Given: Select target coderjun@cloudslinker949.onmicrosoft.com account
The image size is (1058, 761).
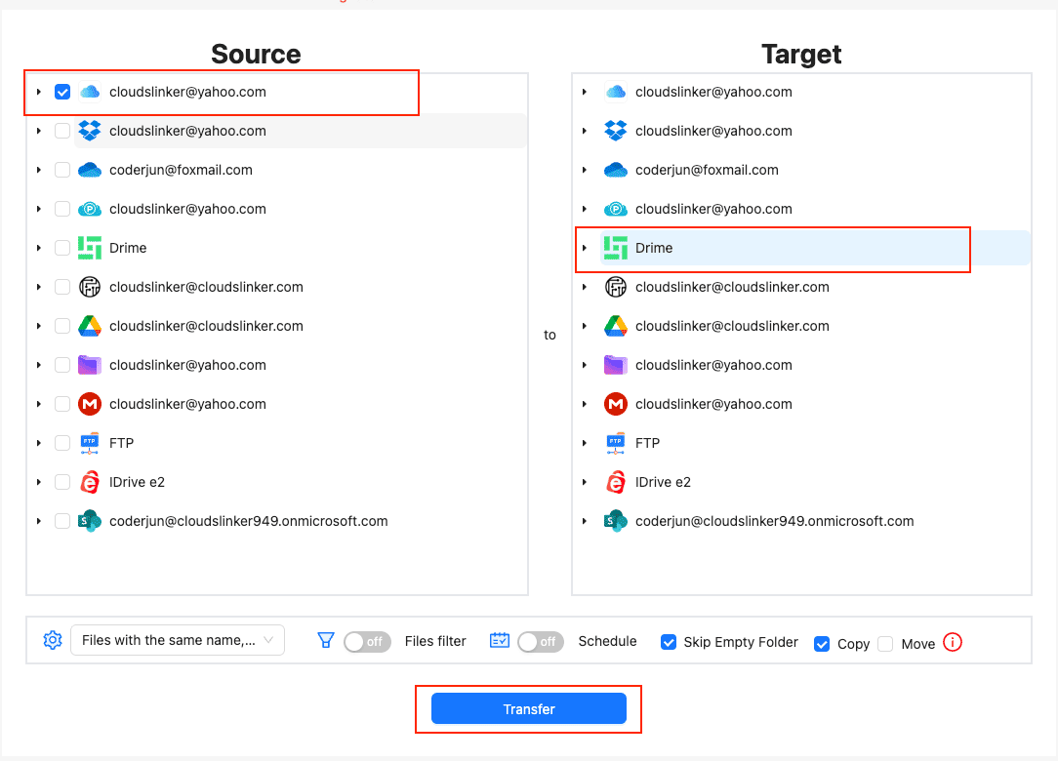Looking at the screenshot, I should [x=774, y=521].
